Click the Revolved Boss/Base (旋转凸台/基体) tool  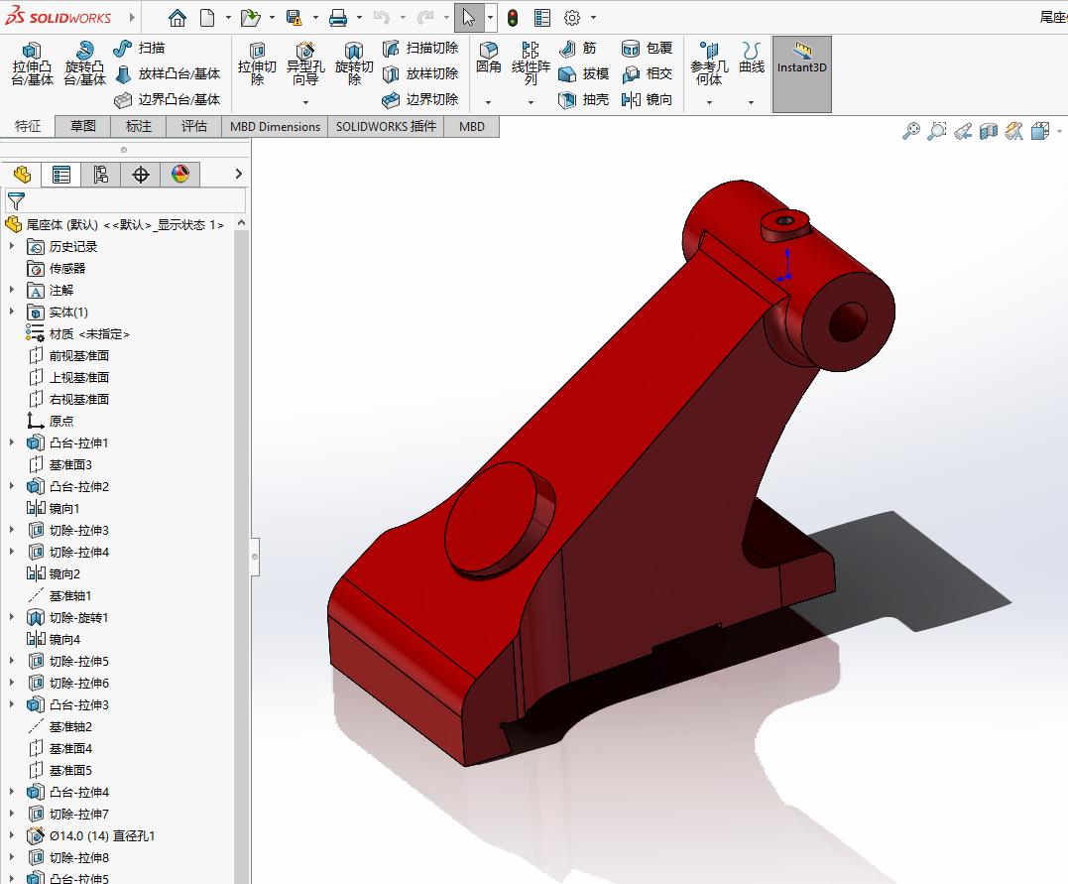[84, 63]
